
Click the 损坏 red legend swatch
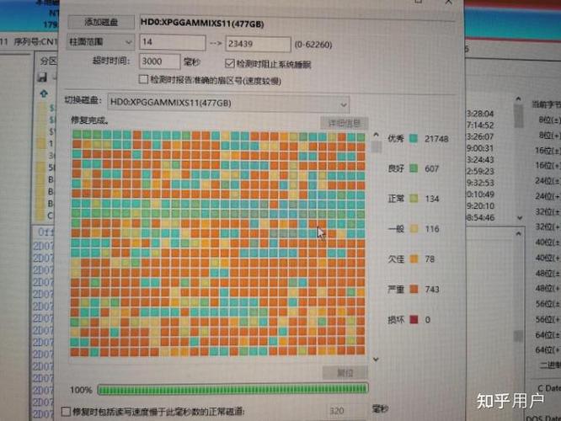click(x=414, y=319)
